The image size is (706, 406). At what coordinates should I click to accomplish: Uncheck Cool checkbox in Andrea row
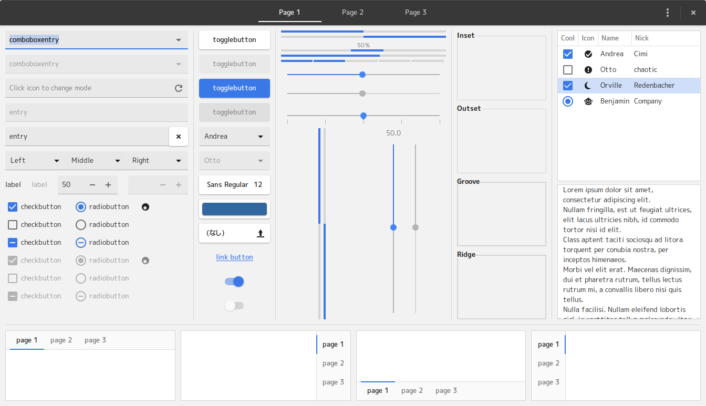coord(568,54)
